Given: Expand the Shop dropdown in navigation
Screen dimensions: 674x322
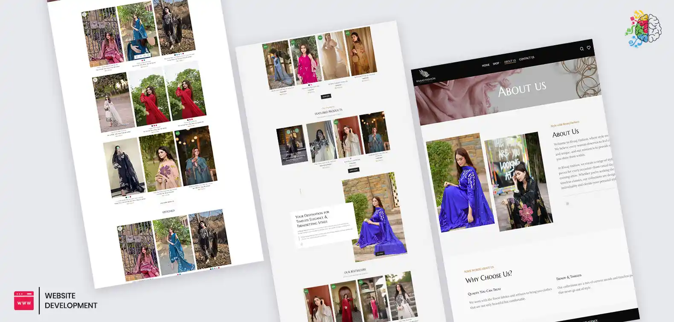Looking at the screenshot, I should click(496, 64).
